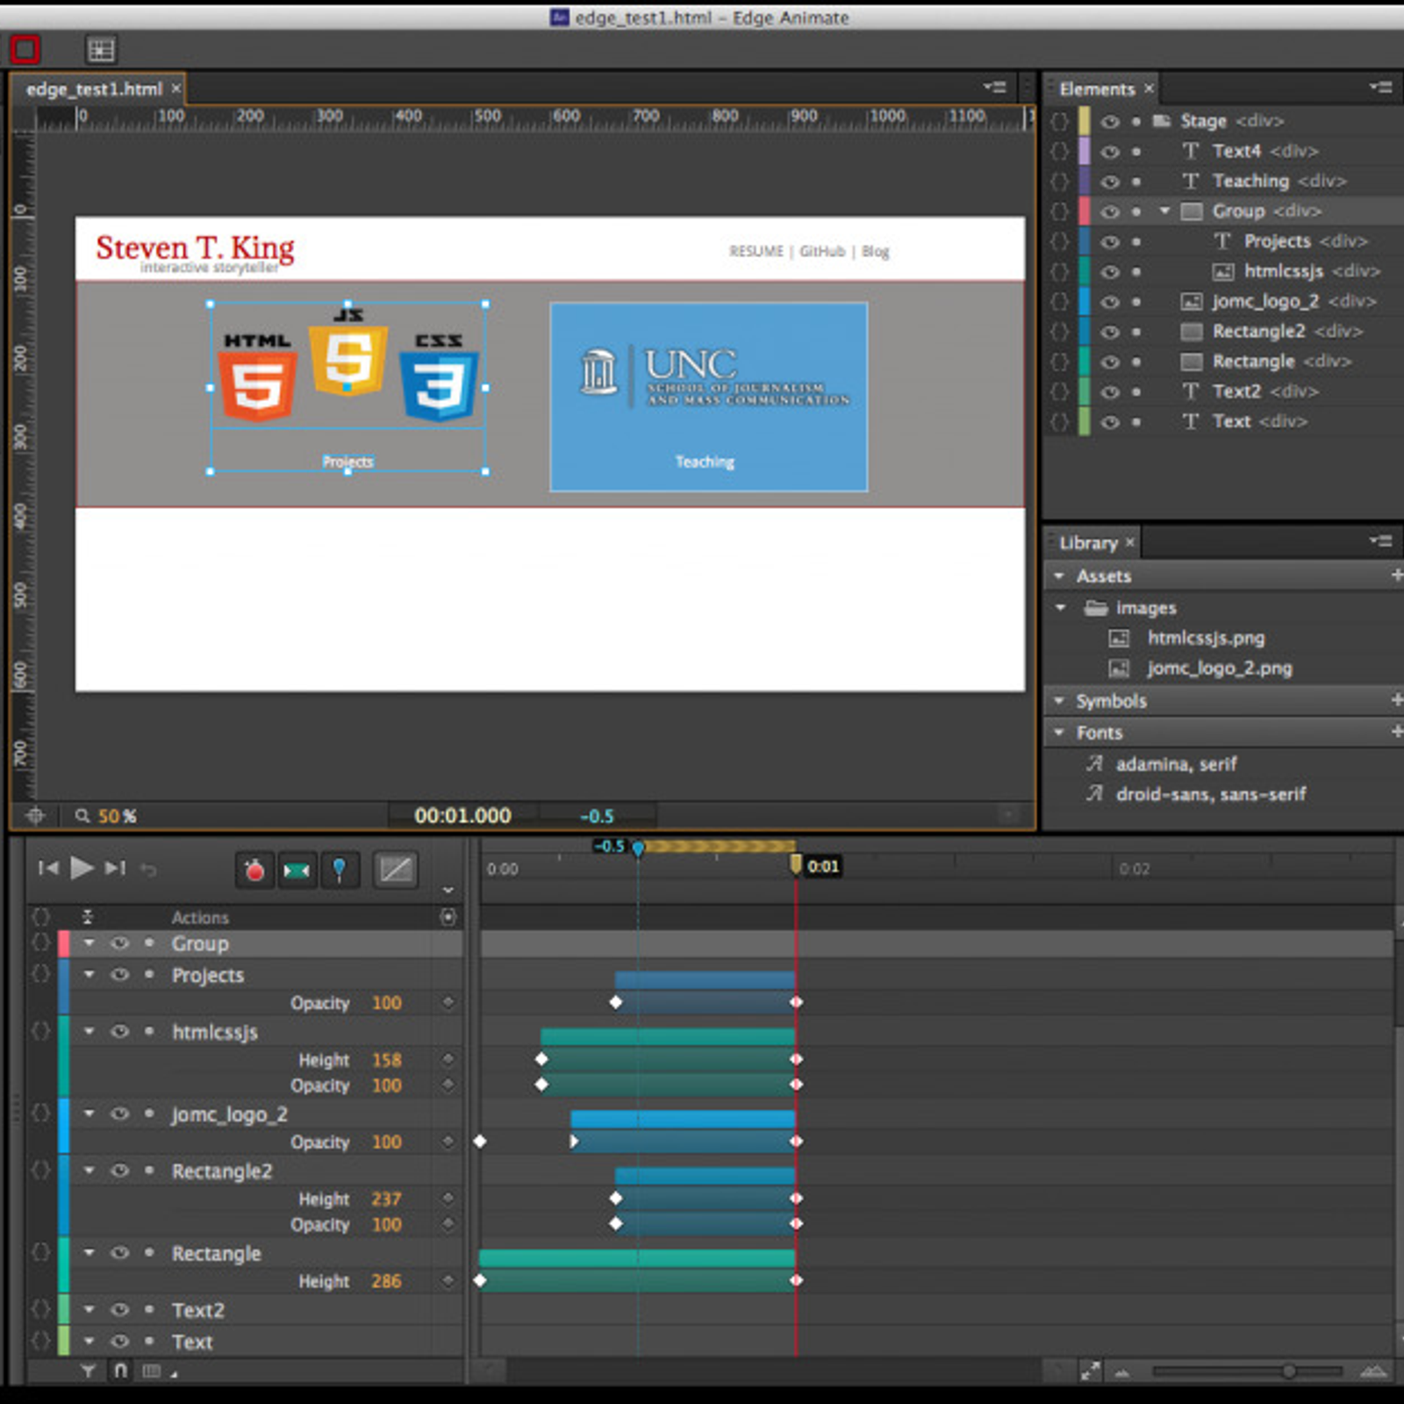The width and height of the screenshot is (1404, 1404).
Task: Add a Height keyframe for the Rectangle layer
Action: coord(448,1280)
